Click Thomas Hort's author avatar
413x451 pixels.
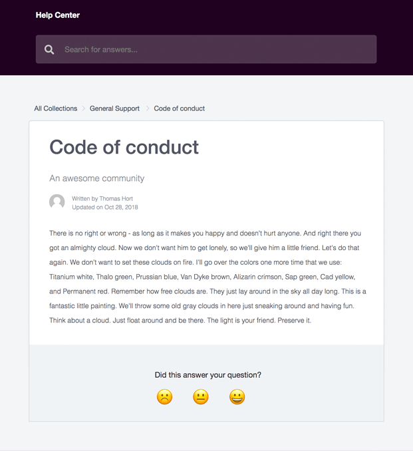coord(57,202)
